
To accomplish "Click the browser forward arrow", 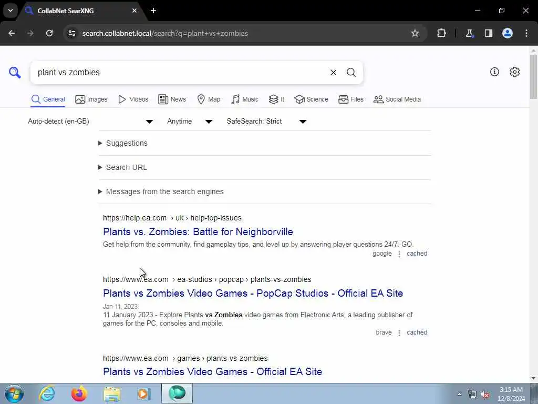I will [30, 33].
